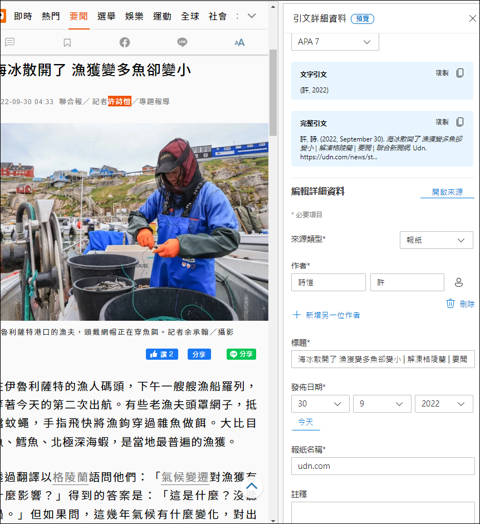The image size is (480, 524).
Task: Open the publication year dropdown showing 2022
Action: coord(444,404)
